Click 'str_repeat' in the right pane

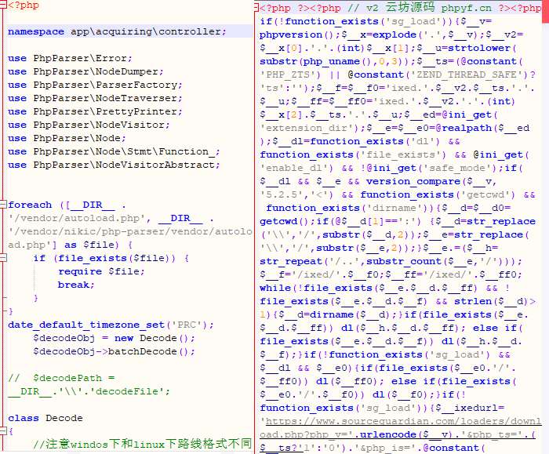pyautogui.click(x=291, y=261)
